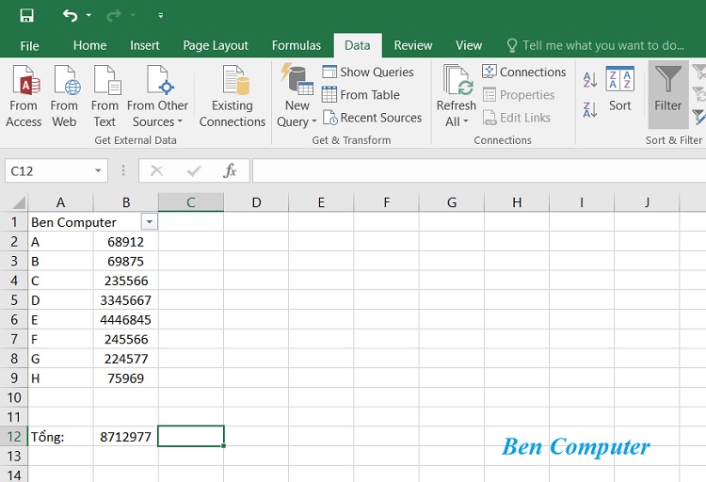706x482 pixels.
Task: Open the File tab
Action: [x=29, y=45]
